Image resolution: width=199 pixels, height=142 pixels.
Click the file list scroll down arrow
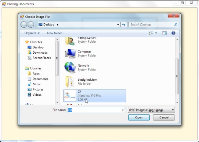pos(177,102)
